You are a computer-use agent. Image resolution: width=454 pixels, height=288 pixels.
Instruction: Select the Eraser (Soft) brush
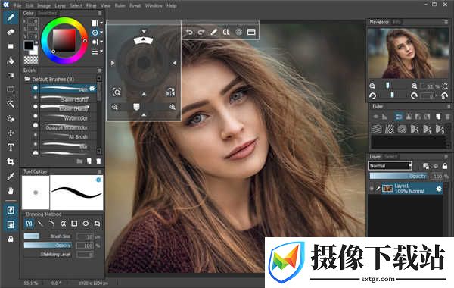(x=64, y=99)
